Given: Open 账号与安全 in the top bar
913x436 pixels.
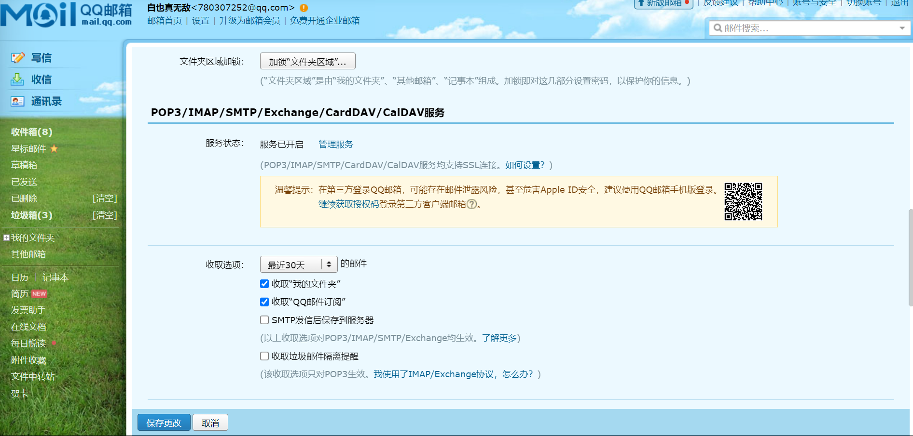Looking at the screenshot, I should [x=815, y=3].
